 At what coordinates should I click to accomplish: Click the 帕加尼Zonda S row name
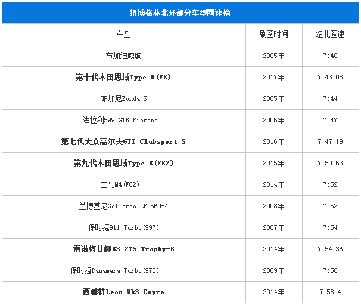123,98
